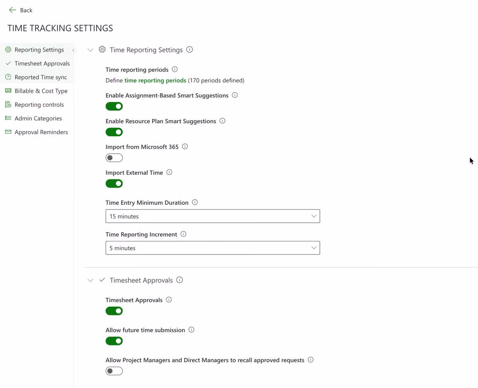Image resolution: width=478 pixels, height=388 pixels.
Task: Click the Approval Reminders envelope icon
Action: coord(8,132)
